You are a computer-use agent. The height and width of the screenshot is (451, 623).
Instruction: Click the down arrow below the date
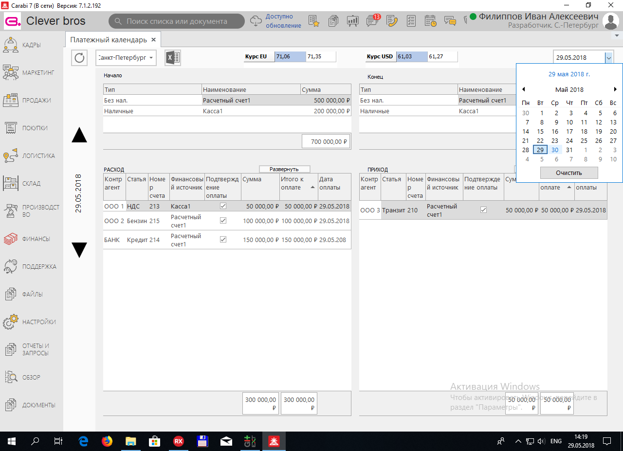(79, 250)
